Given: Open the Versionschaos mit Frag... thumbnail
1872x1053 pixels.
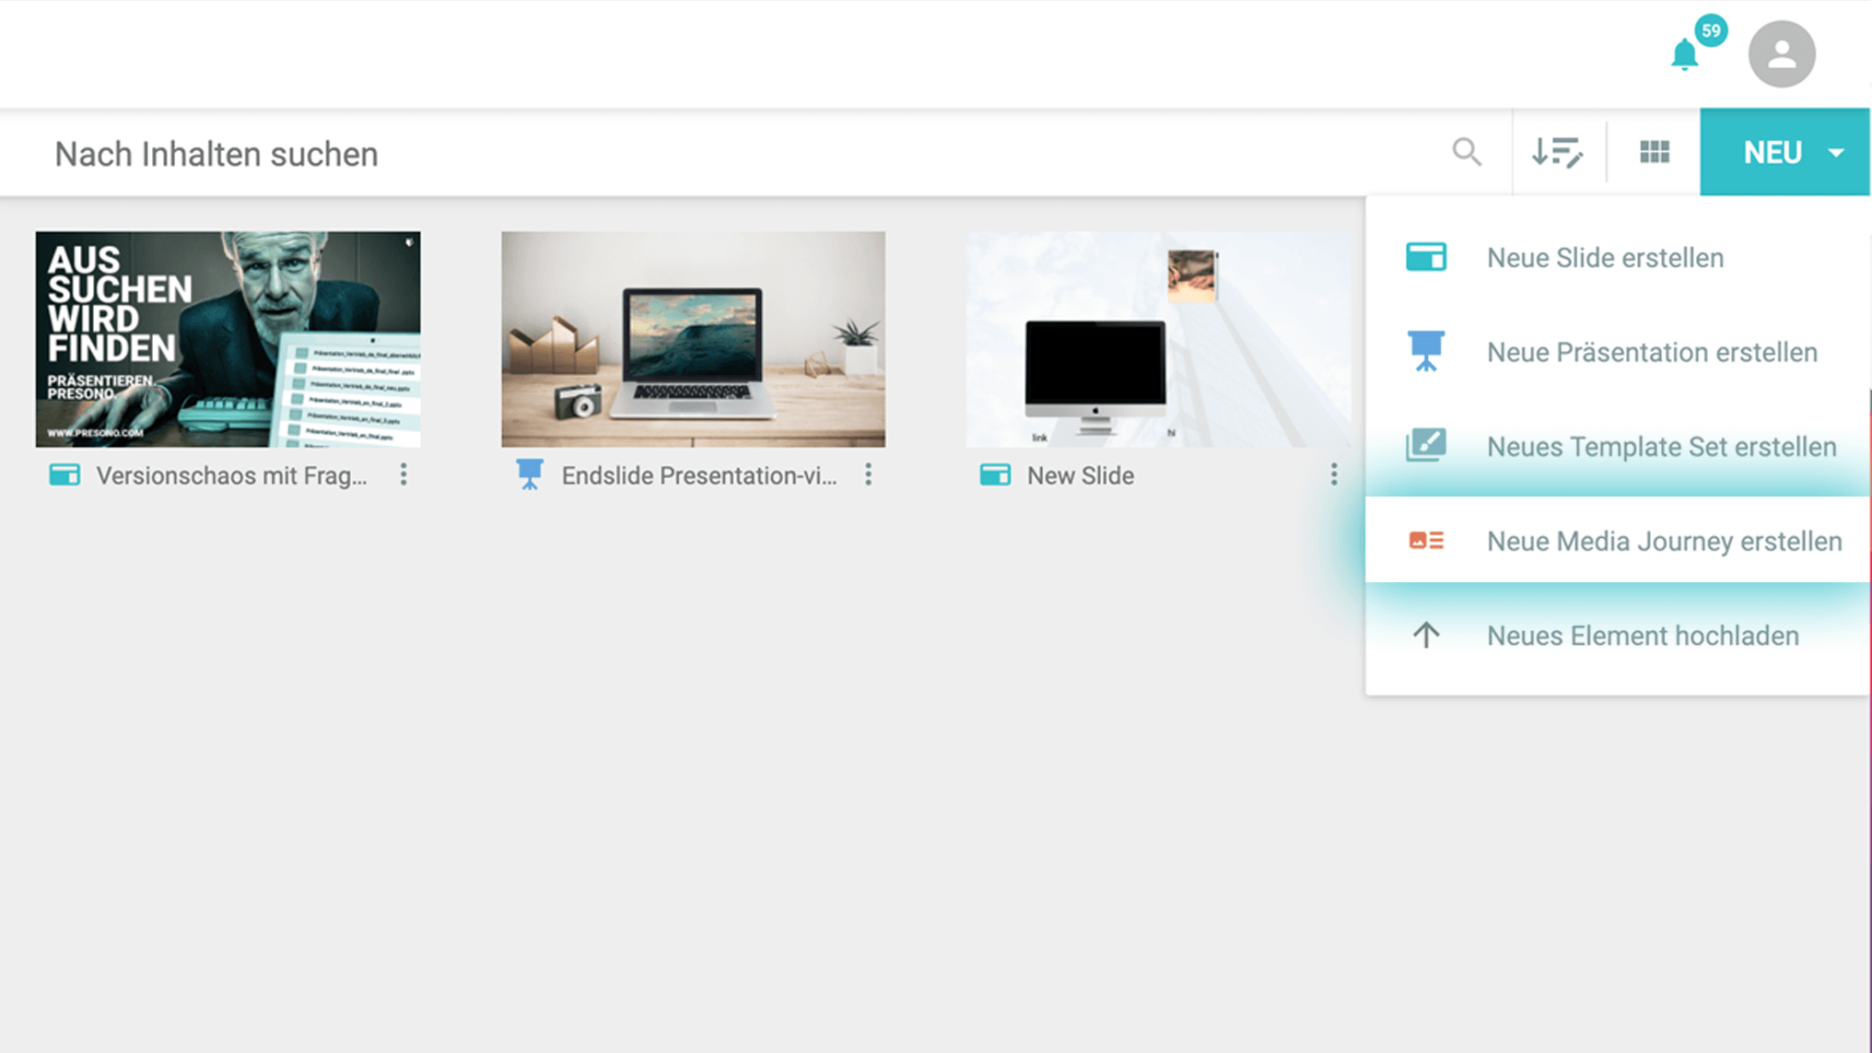Looking at the screenshot, I should click(x=228, y=339).
